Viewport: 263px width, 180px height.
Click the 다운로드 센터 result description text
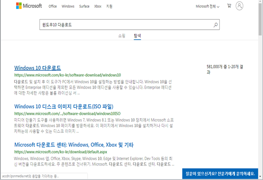click(x=94, y=161)
